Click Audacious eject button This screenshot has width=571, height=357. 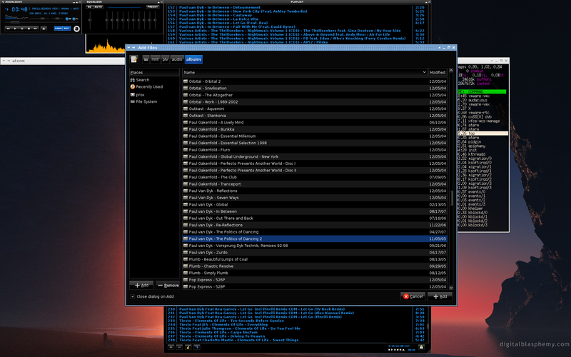tap(44, 29)
